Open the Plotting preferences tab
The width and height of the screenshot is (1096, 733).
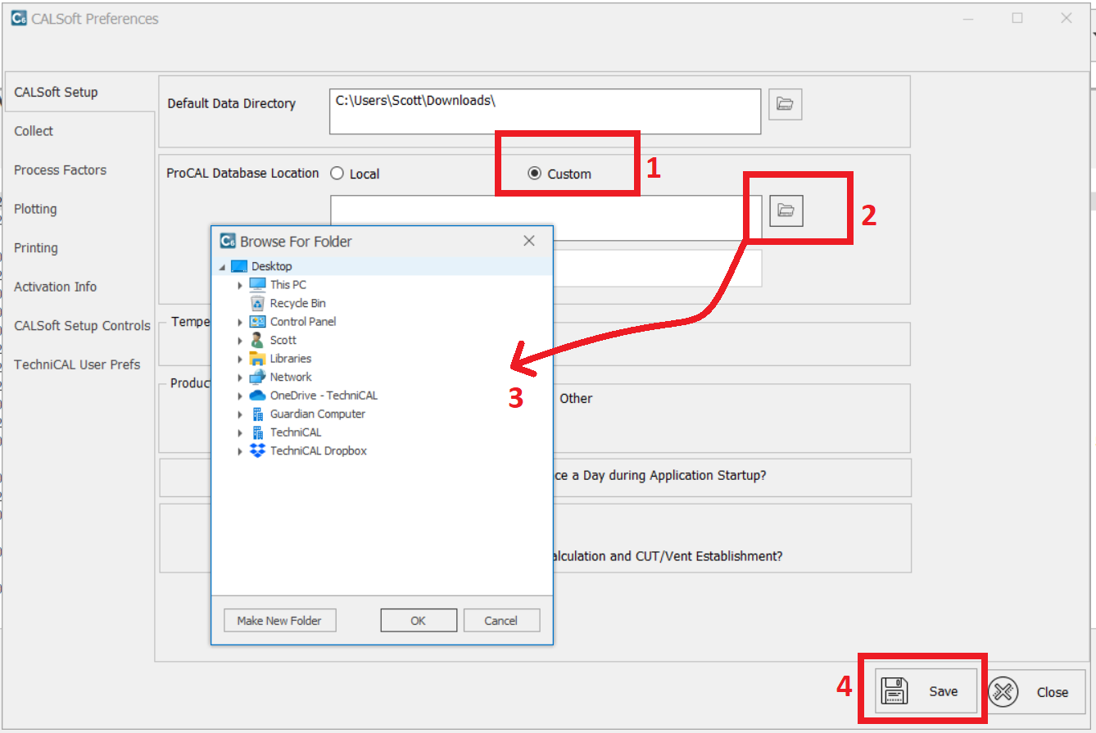coord(80,209)
